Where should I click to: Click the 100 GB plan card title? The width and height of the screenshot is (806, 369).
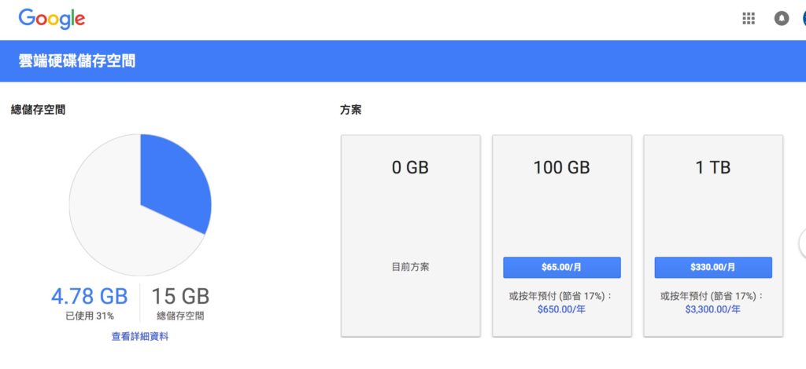click(x=561, y=167)
